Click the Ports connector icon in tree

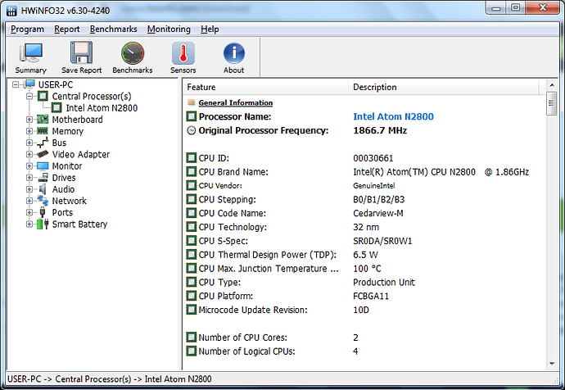(x=43, y=212)
